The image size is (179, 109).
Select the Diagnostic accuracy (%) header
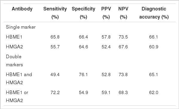pyautogui.click(x=154, y=13)
